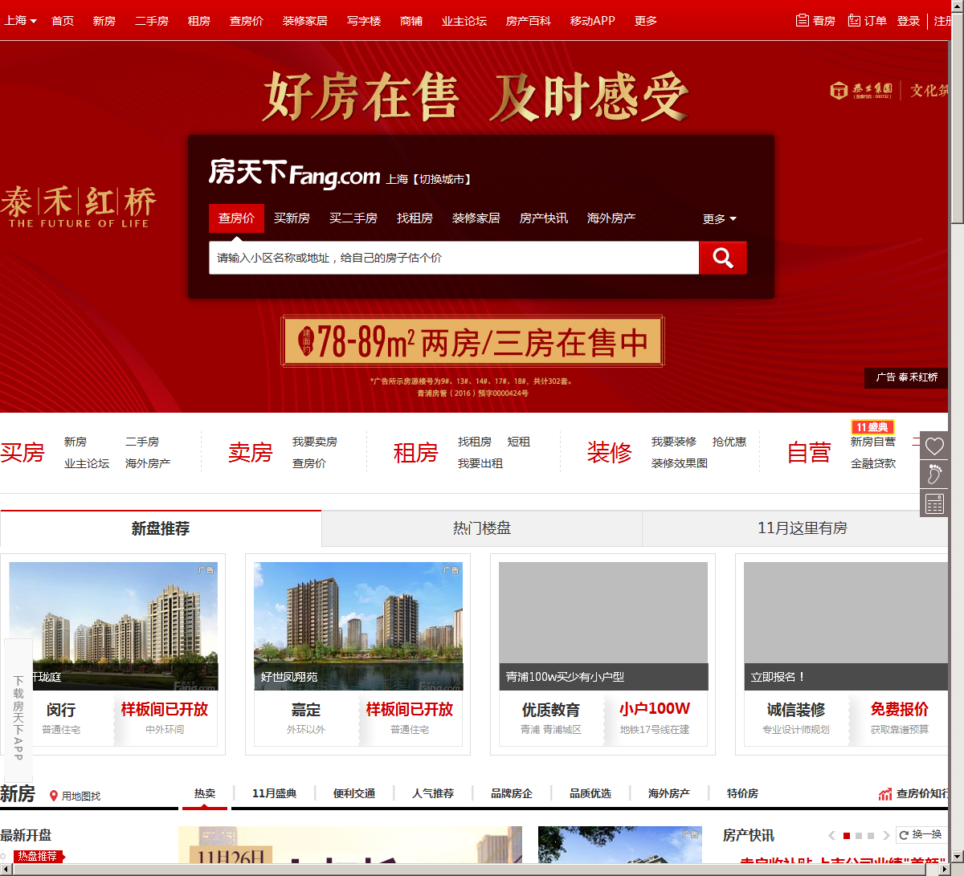
Task: Open the calculator sidebar icon
Action: point(934,503)
